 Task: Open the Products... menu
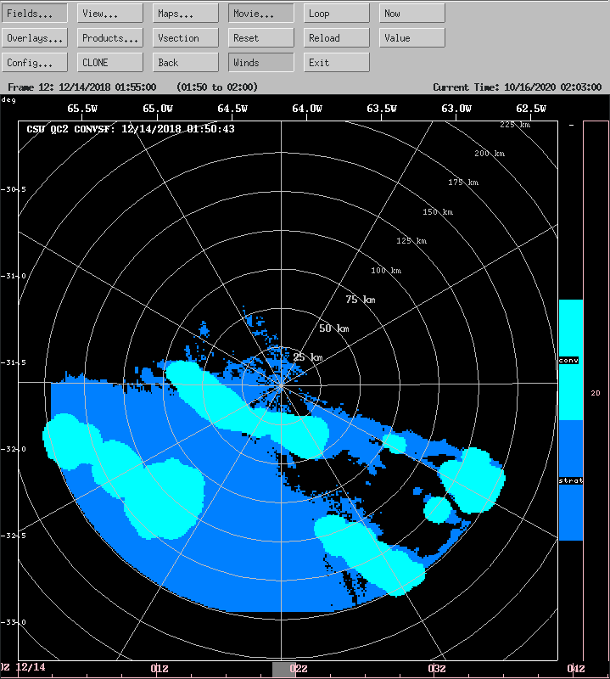110,38
